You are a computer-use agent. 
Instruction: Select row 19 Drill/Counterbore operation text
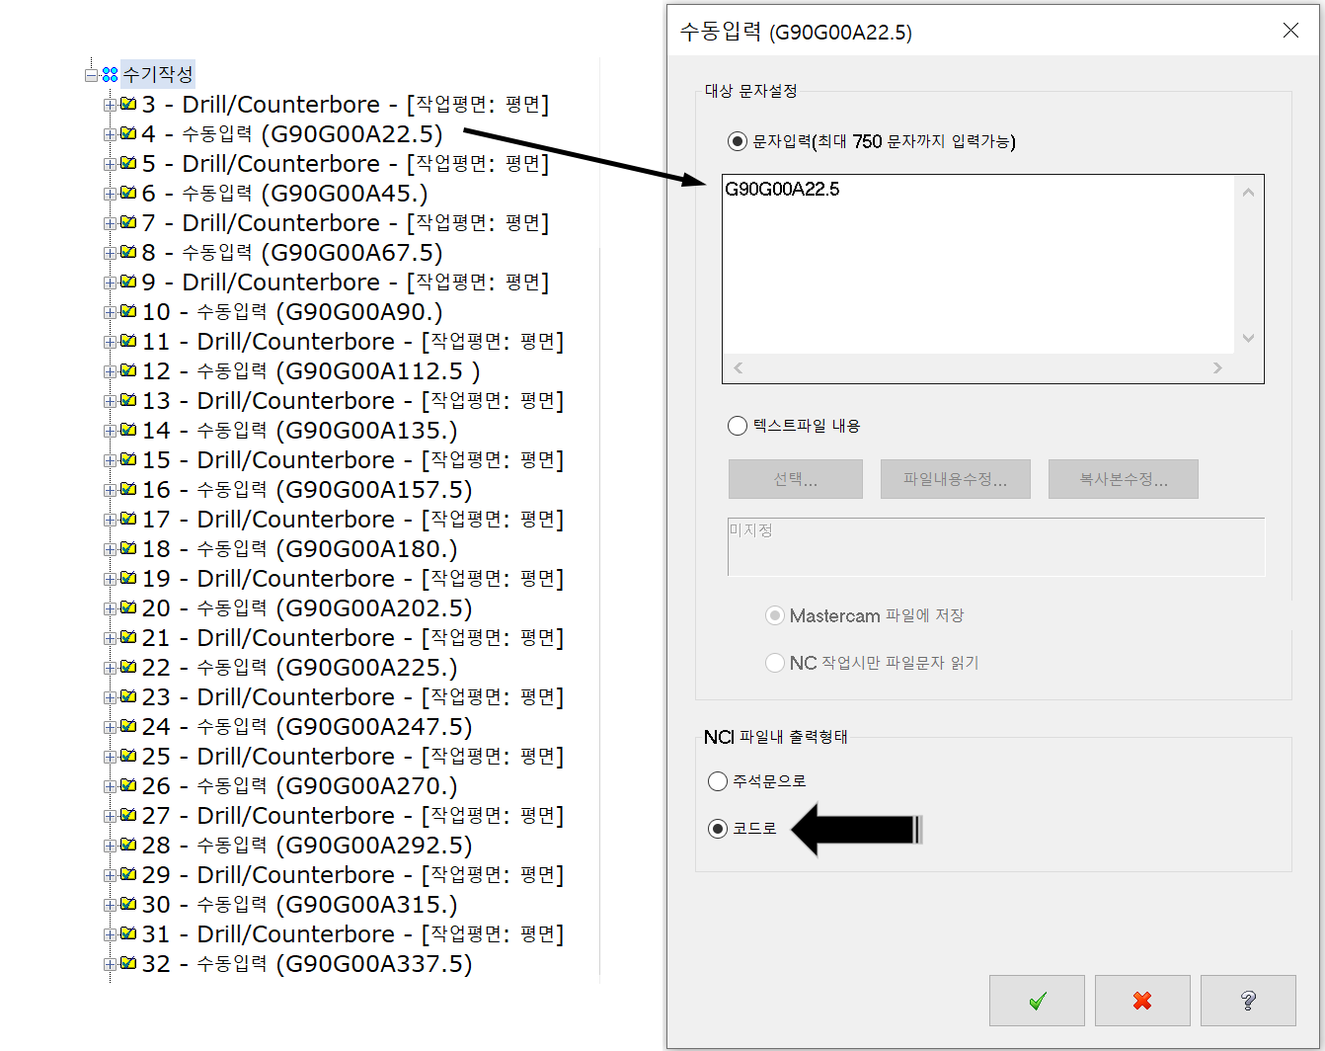tap(352, 578)
